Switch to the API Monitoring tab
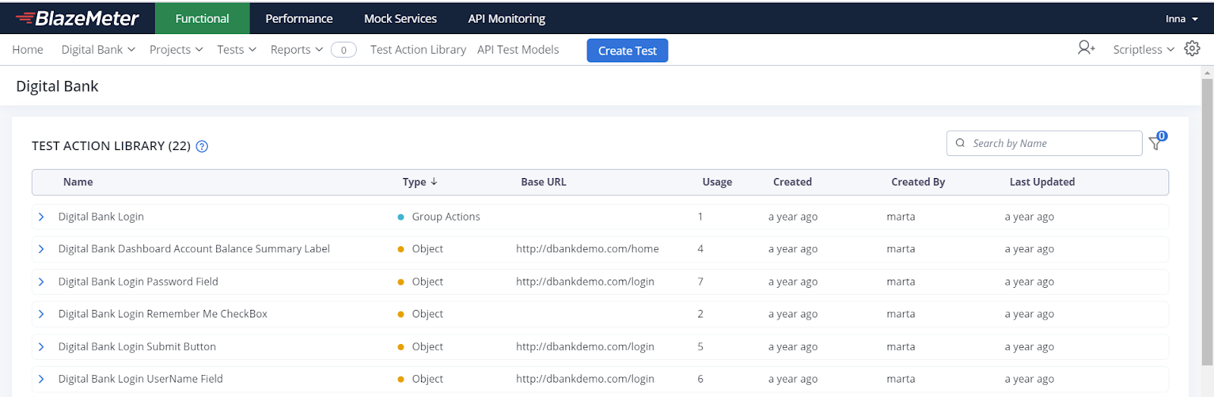 507,19
